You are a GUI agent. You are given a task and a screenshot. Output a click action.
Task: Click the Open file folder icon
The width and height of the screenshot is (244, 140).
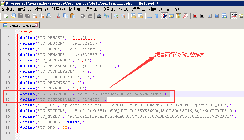coord(13,16)
